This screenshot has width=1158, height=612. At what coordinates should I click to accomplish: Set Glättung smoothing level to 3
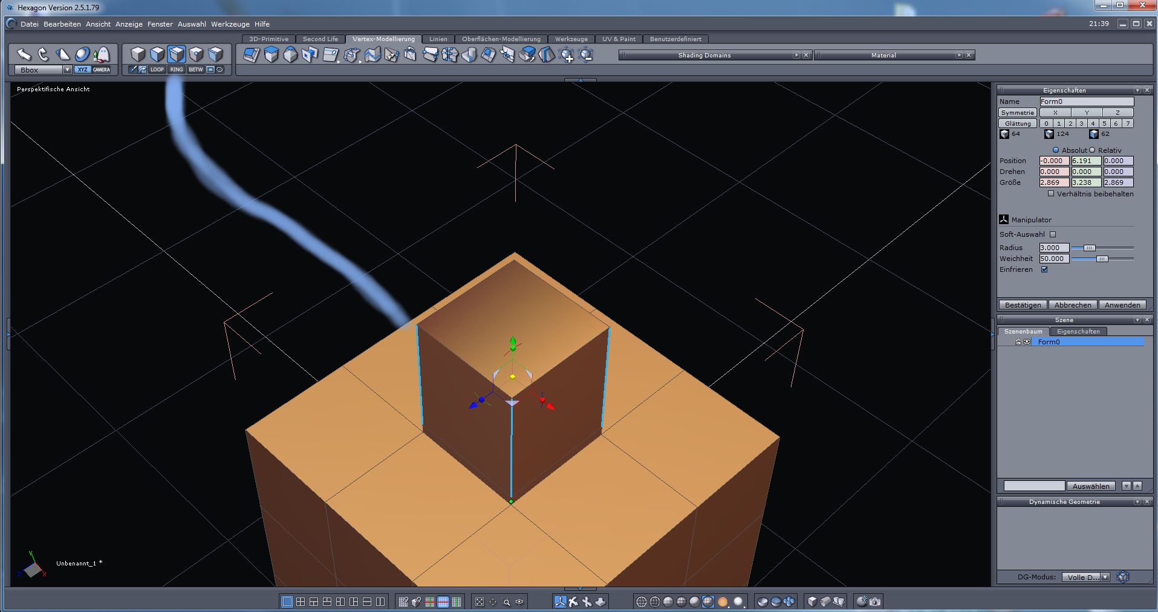coord(1082,123)
